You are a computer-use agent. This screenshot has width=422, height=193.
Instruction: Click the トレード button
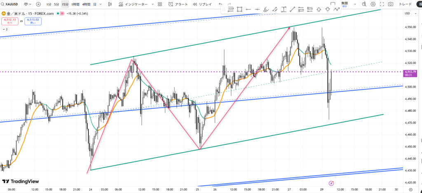406,4
